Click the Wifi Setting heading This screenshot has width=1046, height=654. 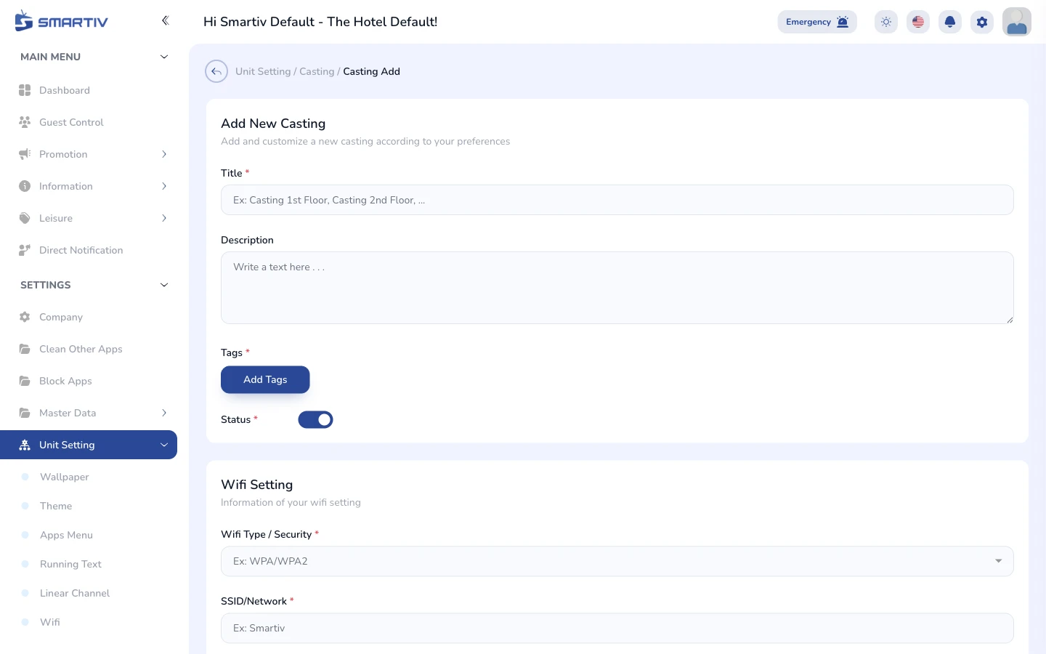click(x=256, y=485)
